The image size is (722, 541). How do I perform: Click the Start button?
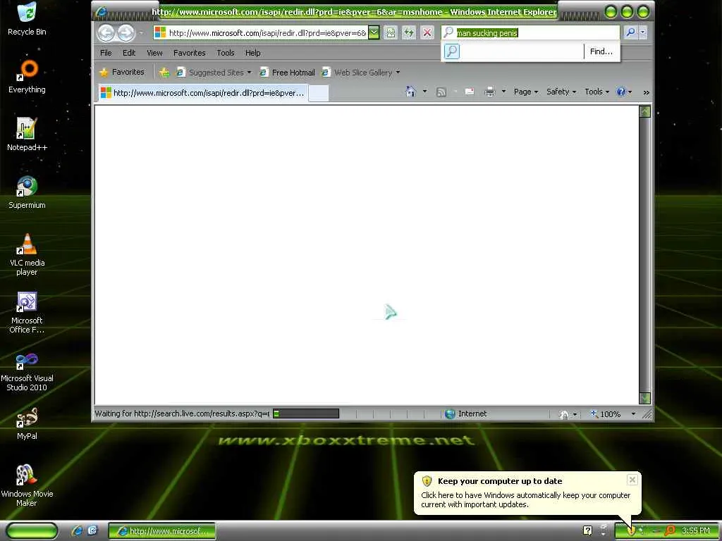click(x=32, y=531)
